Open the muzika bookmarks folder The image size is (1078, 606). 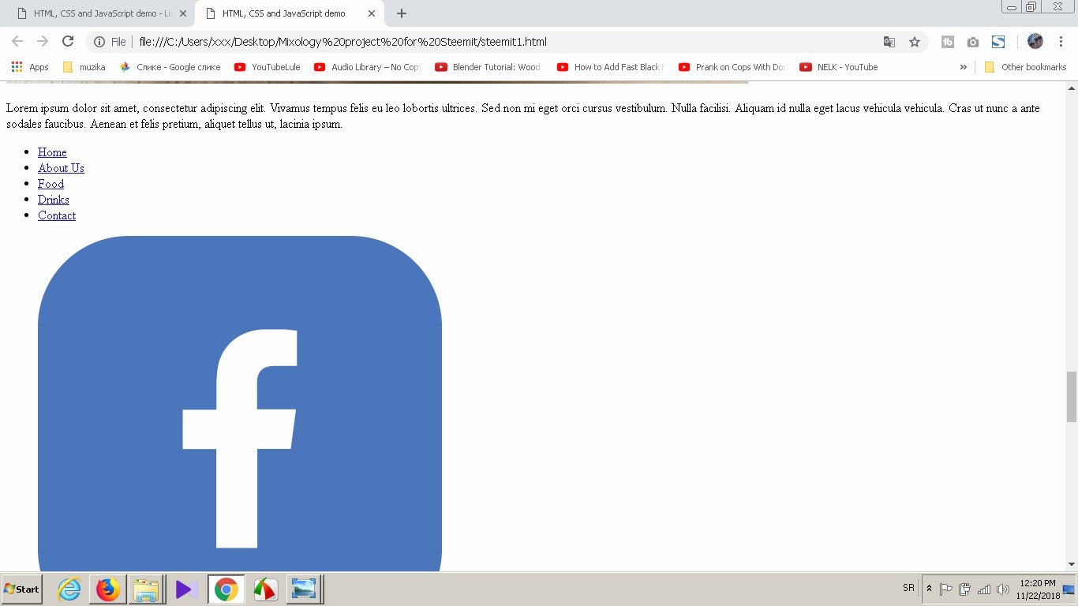point(84,67)
